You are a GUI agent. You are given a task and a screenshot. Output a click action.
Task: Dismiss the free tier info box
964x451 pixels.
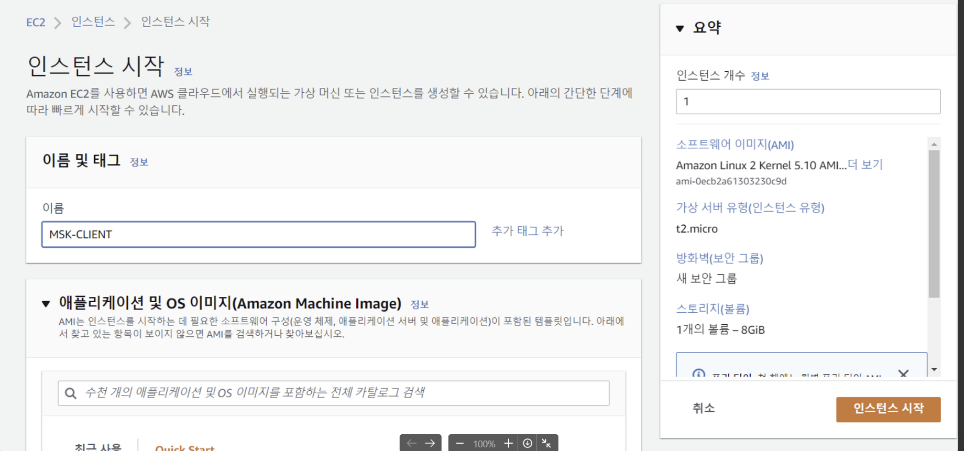coord(903,373)
